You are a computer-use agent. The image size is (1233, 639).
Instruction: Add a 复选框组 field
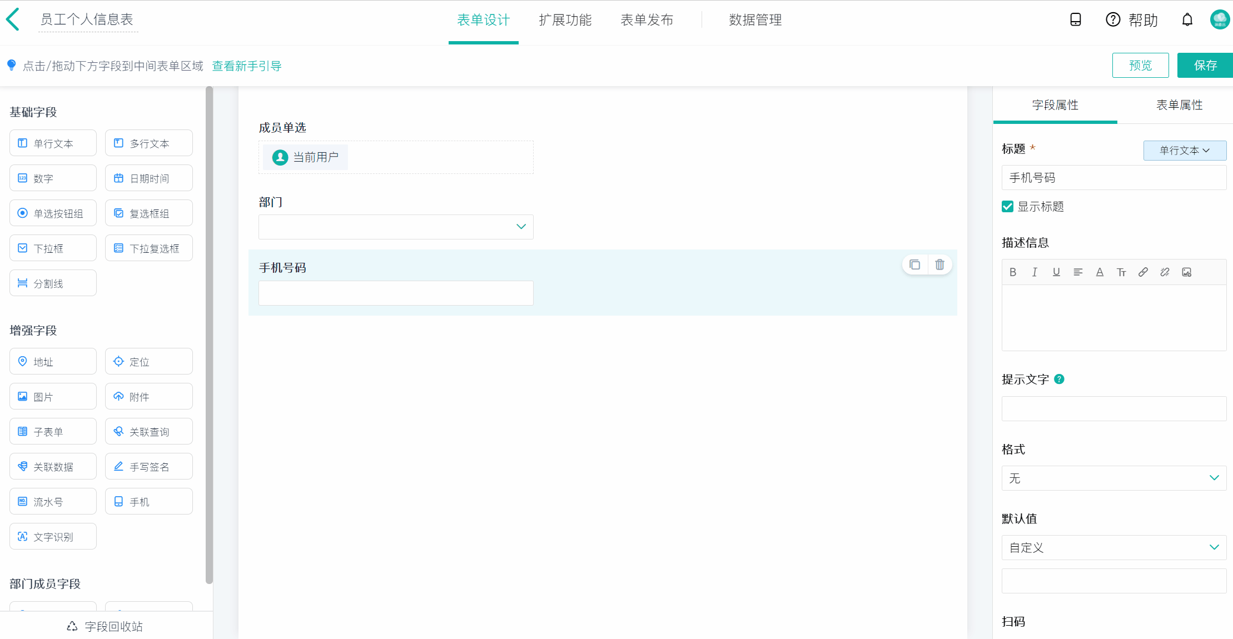[x=148, y=213]
